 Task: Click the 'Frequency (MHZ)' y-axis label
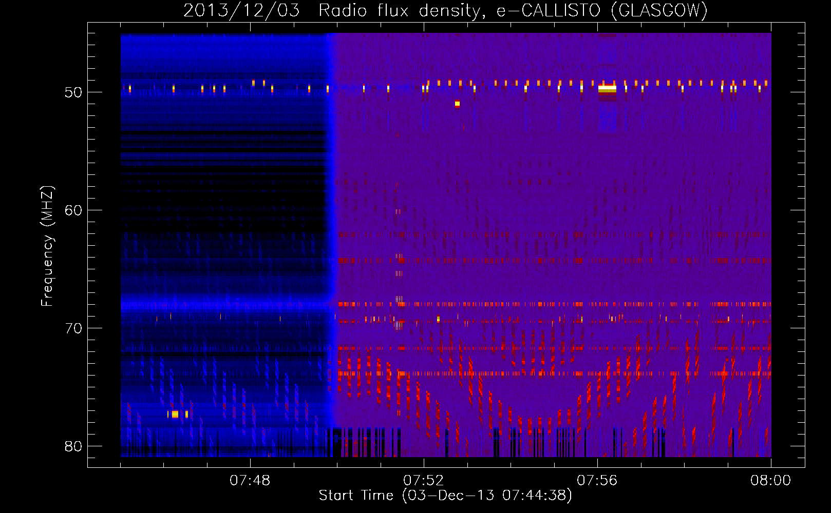[x=47, y=246]
